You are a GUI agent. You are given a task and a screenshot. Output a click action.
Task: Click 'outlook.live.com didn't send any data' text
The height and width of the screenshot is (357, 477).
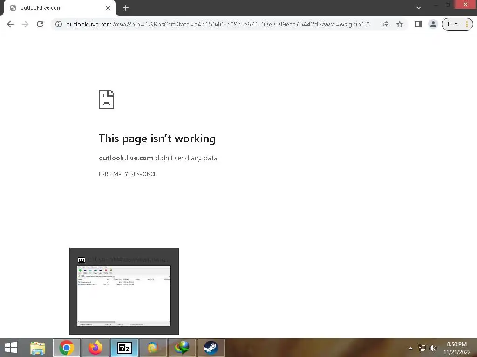pos(159,158)
